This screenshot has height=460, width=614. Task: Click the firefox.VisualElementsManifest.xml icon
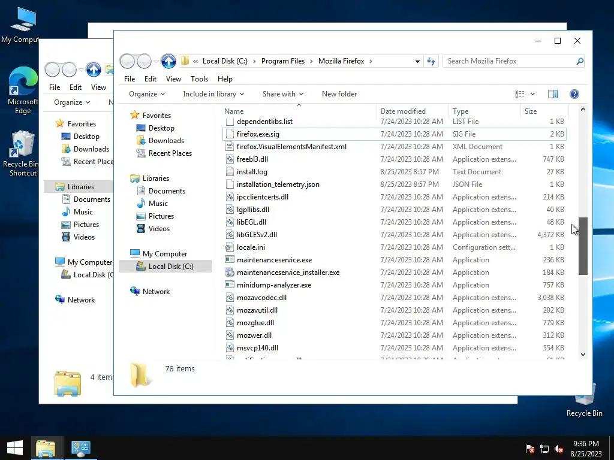pos(230,147)
